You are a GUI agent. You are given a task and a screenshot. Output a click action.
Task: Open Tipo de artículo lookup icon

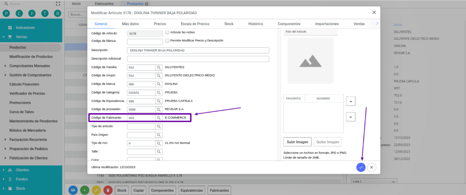[159, 126]
